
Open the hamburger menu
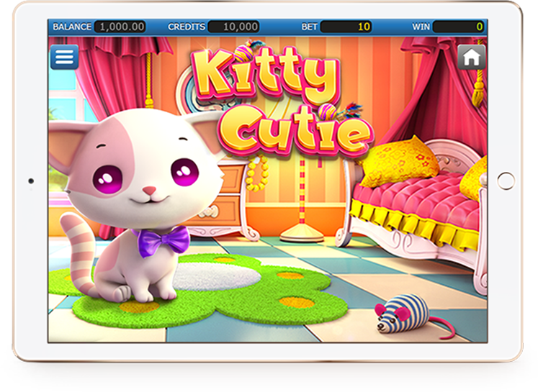(x=64, y=57)
